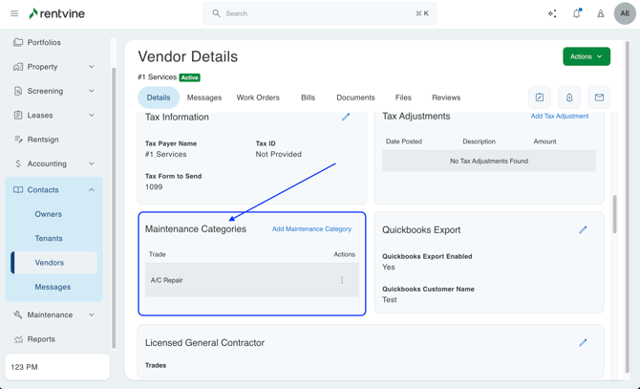This screenshot has width=640, height=389.
Task: Switch to the Work Orders tab
Action: click(258, 97)
